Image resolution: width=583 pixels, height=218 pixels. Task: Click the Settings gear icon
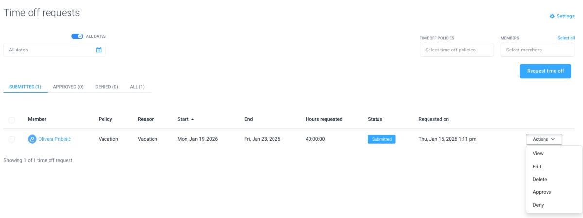click(x=552, y=16)
